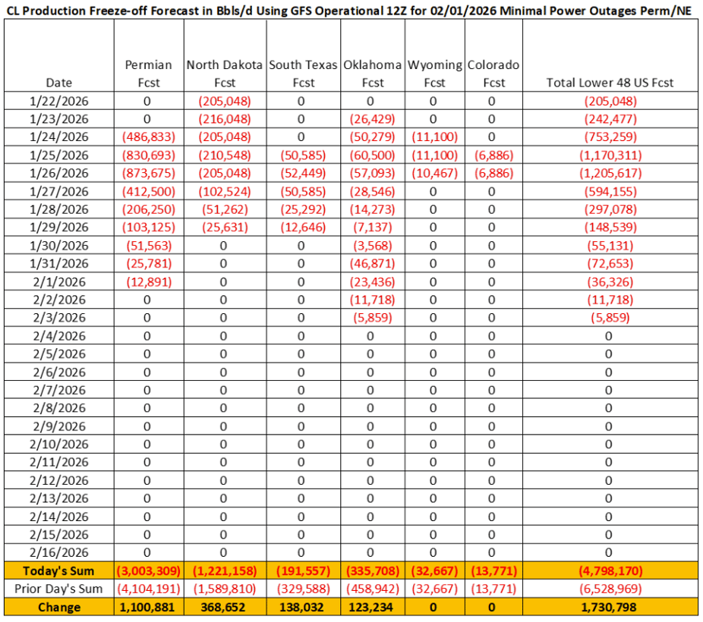Select the Colorado Fcst column header
The height and width of the screenshot is (622, 703).
pos(493,74)
